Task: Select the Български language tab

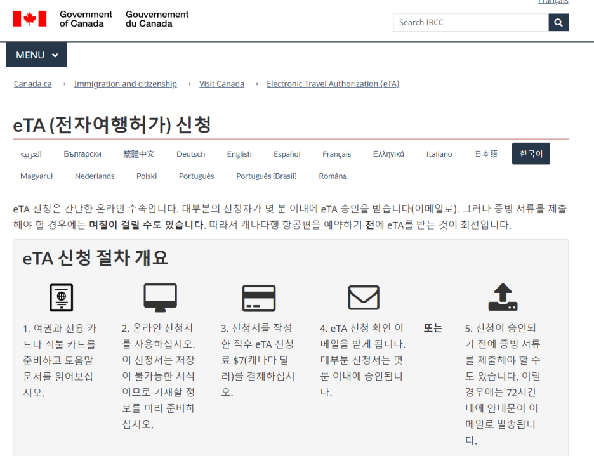Action: click(x=82, y=153)
